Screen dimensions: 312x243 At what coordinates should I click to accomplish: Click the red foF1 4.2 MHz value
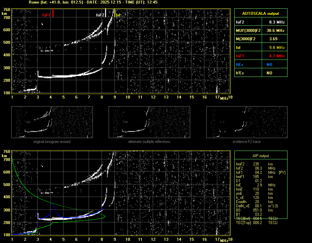[x=277, y=56]
